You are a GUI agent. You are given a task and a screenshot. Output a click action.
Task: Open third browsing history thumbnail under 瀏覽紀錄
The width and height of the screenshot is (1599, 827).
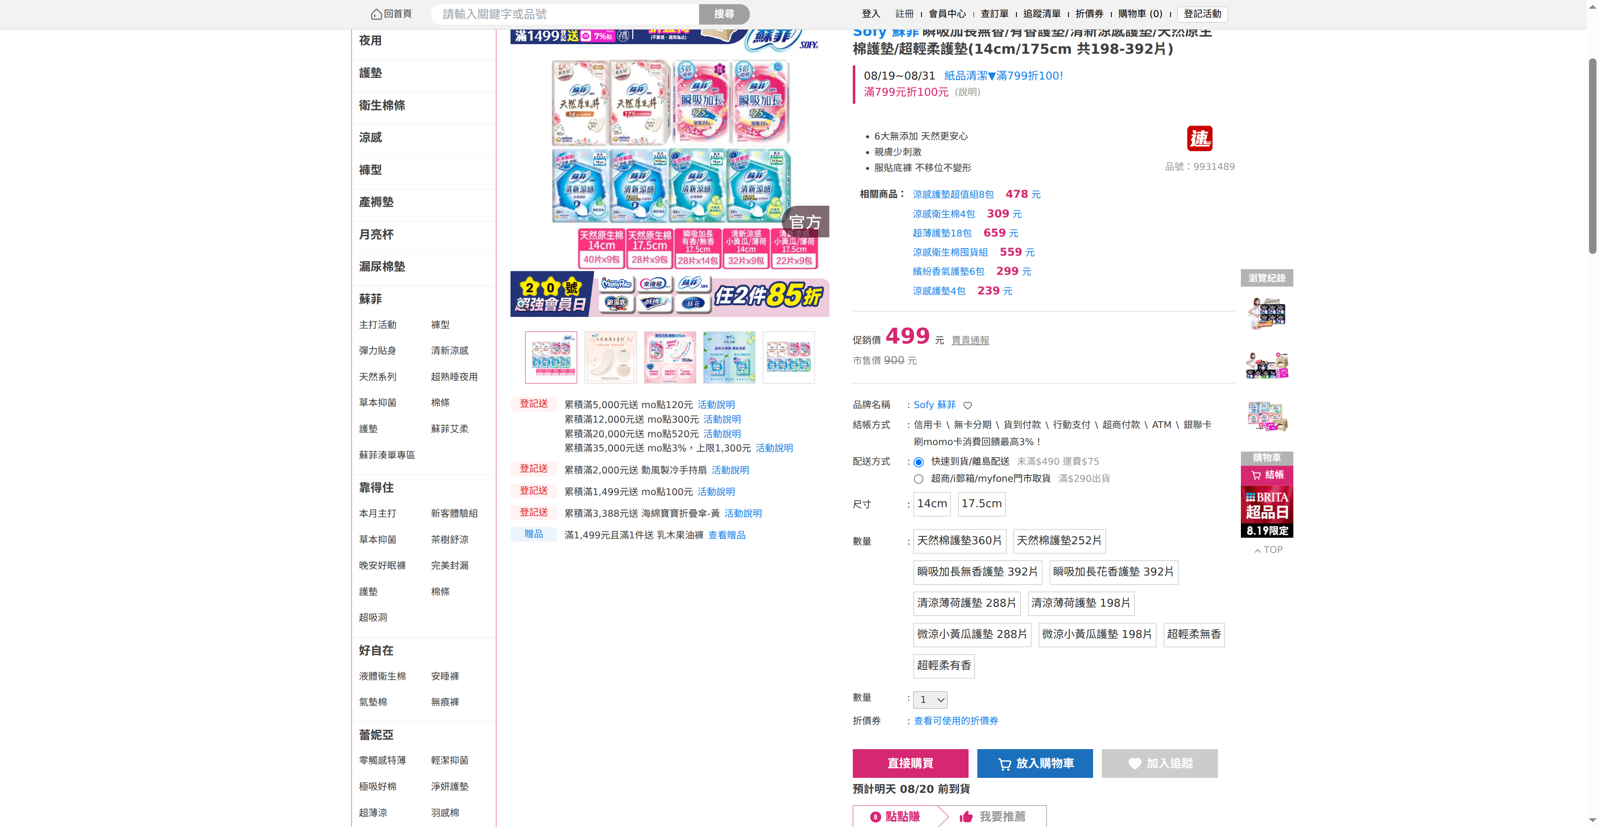point(1267,416)
